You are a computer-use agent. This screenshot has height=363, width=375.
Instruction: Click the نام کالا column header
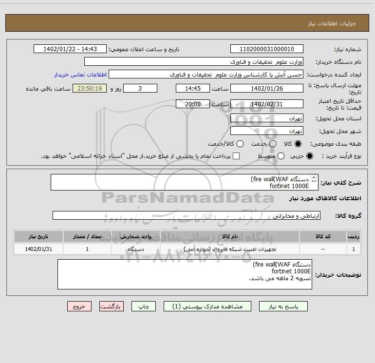[230, 236]
